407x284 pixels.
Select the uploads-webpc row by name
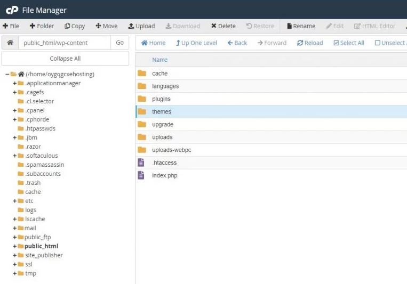172,150
